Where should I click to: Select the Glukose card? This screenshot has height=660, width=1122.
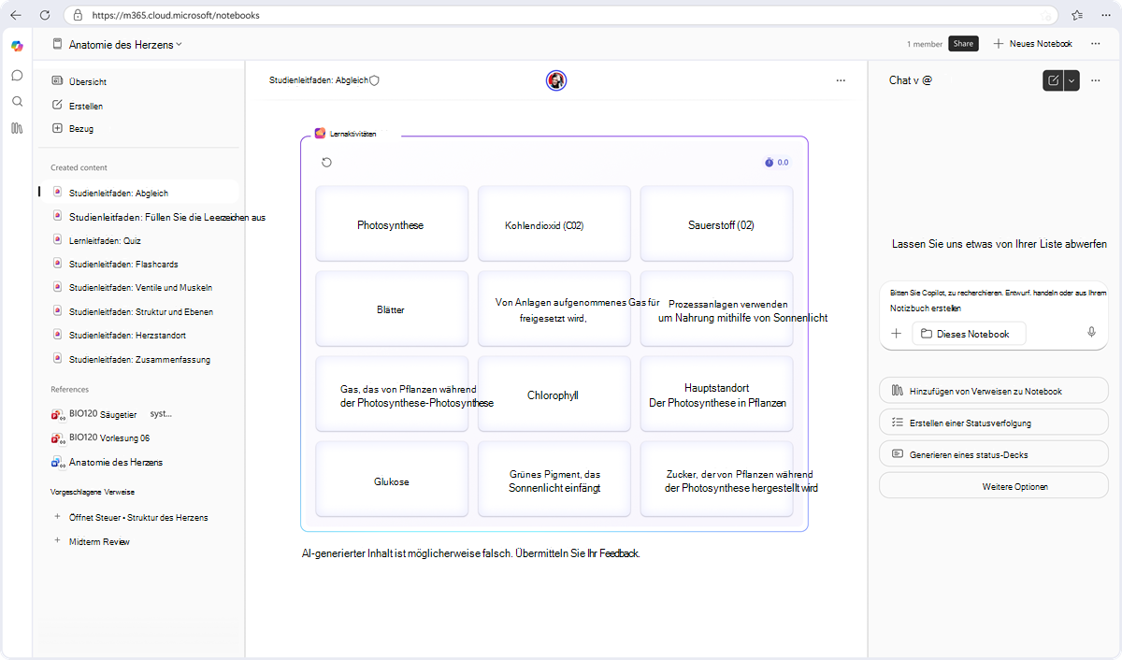[x=392, y=480]
